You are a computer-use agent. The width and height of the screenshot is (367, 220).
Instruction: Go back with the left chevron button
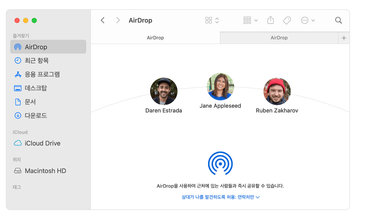point(103,20)
